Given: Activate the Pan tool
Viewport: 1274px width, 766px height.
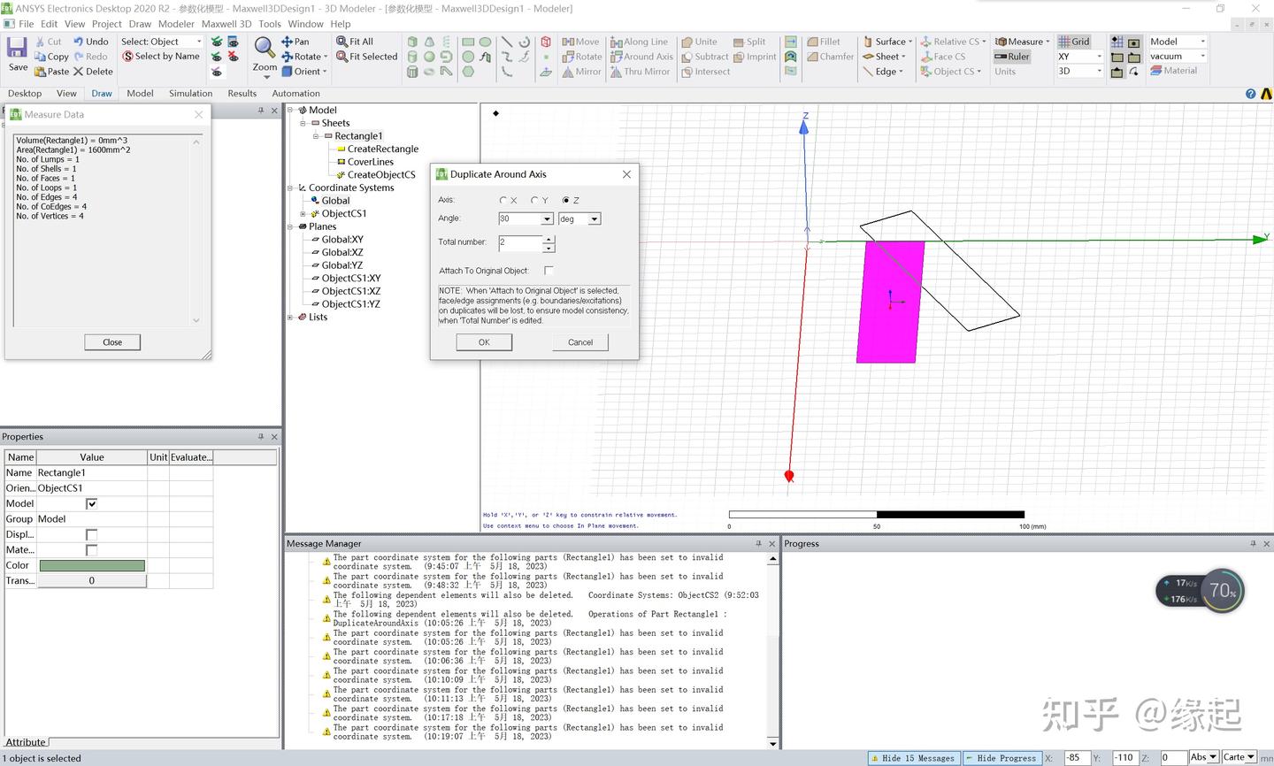Looking at the screenshot, I should coord(295,42).
